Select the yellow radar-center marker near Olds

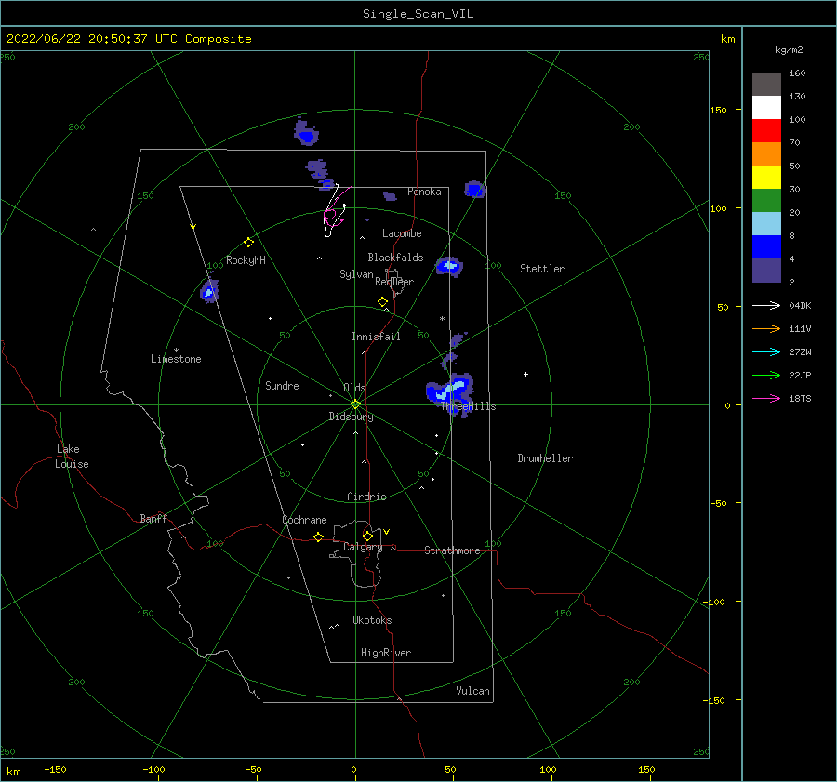[355, 404]
